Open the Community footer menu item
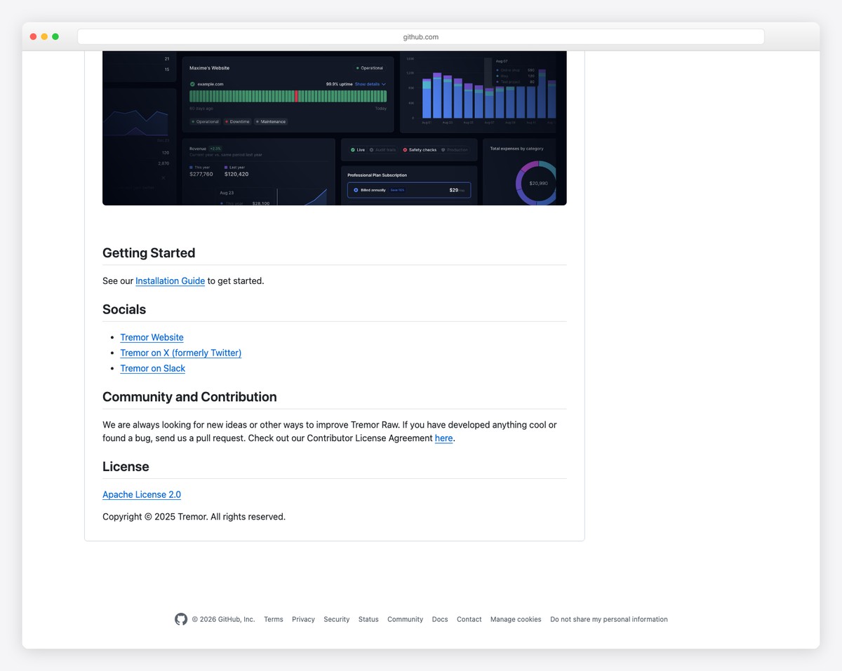 (x=405, y=619)
